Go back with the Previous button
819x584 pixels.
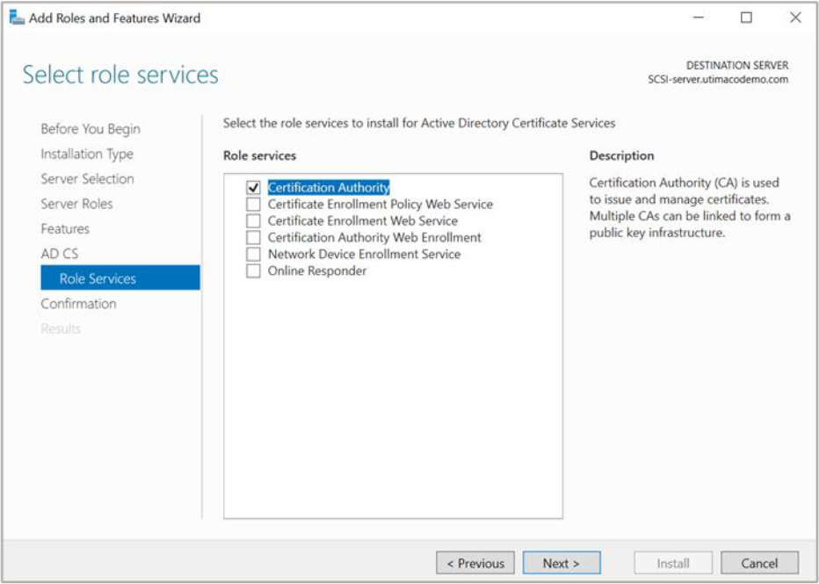pyautogui.click(x=475, y=563)
